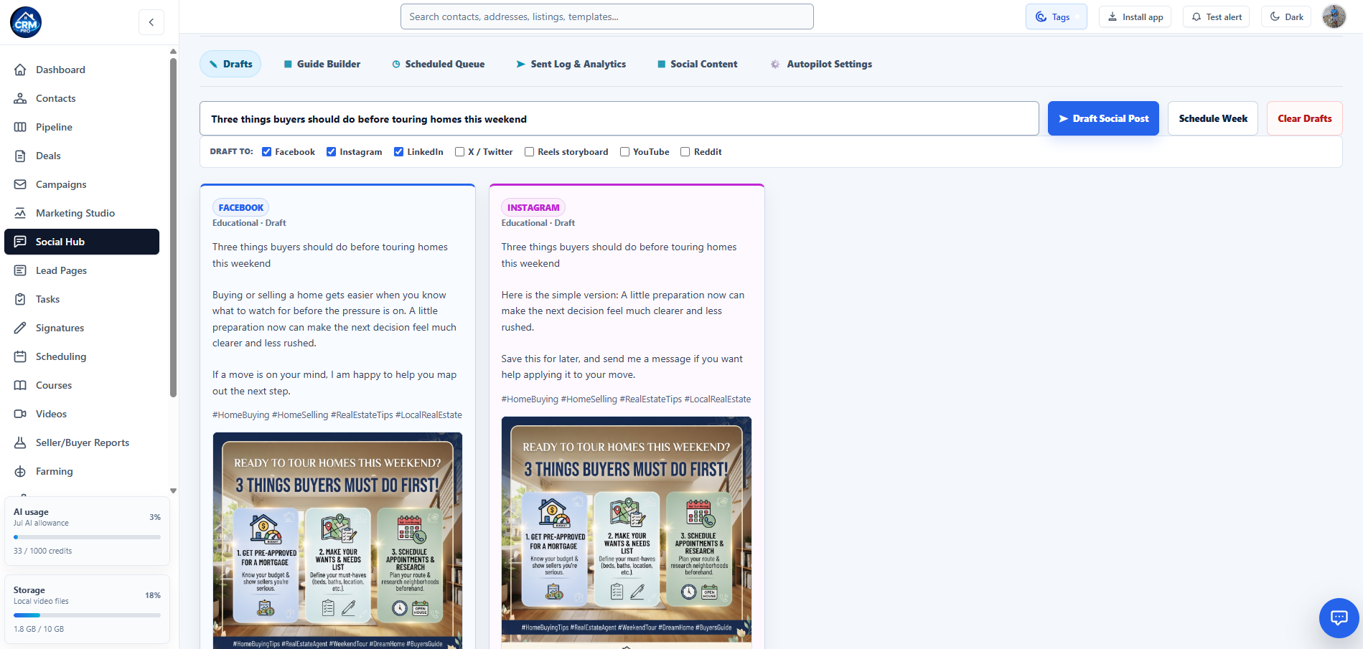This screenshot has height=649, width=1363.
Task: Uncheck the Facebook checkbox
Action: pyautogui.click(x=266, y=151)
